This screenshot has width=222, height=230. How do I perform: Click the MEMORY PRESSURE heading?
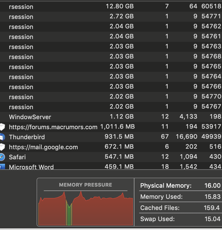pos(86,185)
